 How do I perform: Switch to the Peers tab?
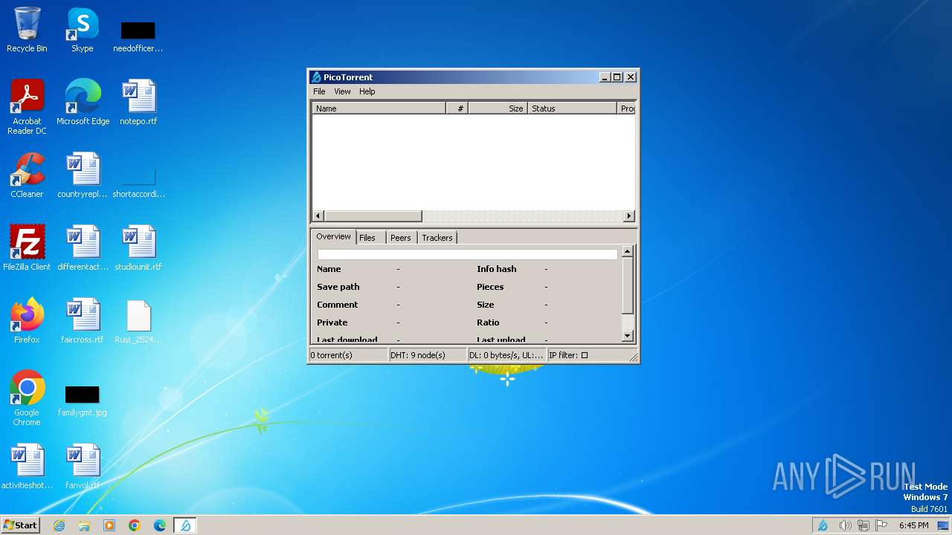400,238
